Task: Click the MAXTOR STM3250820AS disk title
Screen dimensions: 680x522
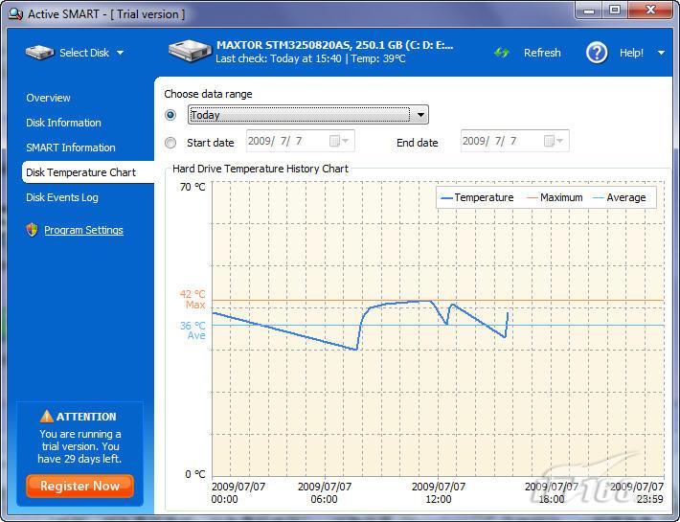Action: [x=335, y=45]
